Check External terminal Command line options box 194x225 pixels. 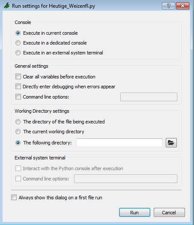(x=18, y=179)
